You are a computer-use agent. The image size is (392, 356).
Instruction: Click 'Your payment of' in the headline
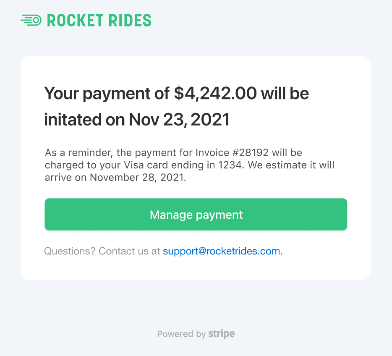click(107, 94)
